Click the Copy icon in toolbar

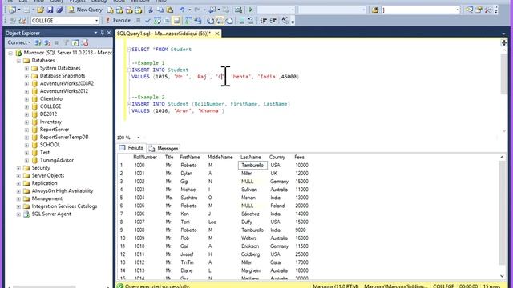point(160,10)
